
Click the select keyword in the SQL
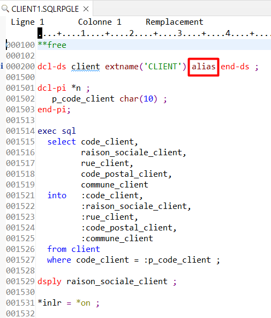coord(62,142)
